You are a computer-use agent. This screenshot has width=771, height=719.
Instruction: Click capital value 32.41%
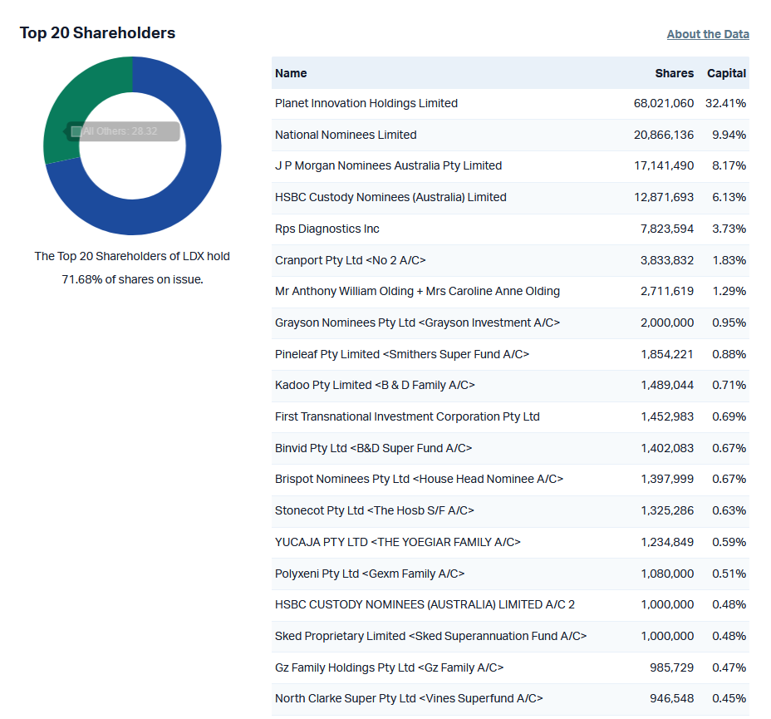click(725, 103)
